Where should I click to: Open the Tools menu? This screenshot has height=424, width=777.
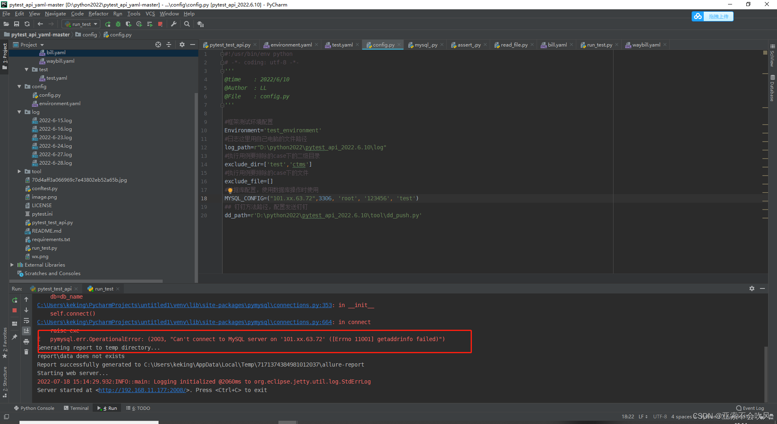[x=134, y=14]
